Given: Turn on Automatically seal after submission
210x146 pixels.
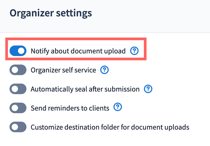Looking at the screenshot, I should tap(18, 89).
